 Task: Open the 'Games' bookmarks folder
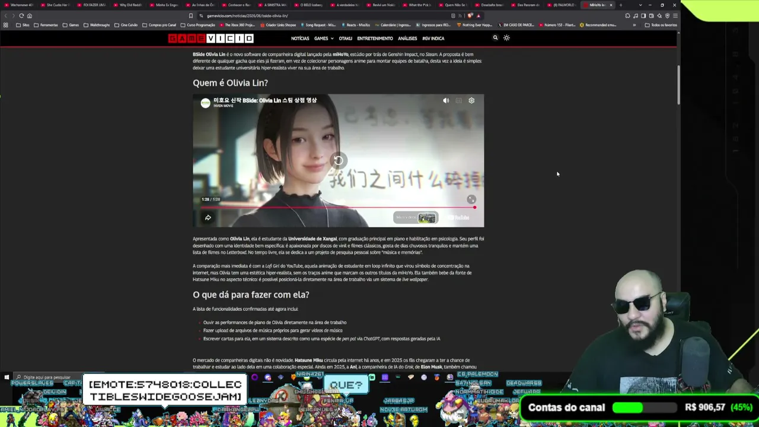coord(71,25)
